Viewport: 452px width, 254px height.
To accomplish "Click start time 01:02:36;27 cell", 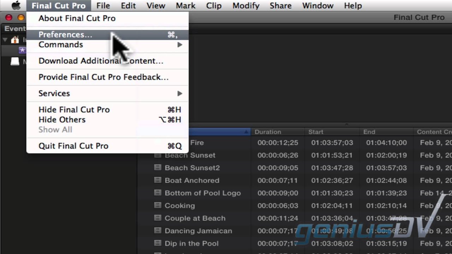I will click(x=332, y=181).
